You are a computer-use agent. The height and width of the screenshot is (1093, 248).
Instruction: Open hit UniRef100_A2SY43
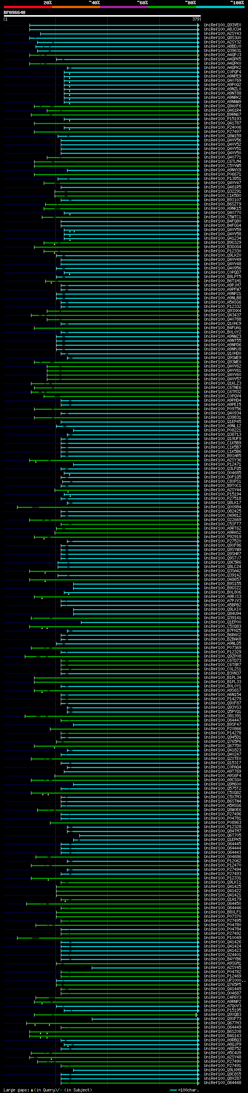pyautogui.click(x=222, y=33)
